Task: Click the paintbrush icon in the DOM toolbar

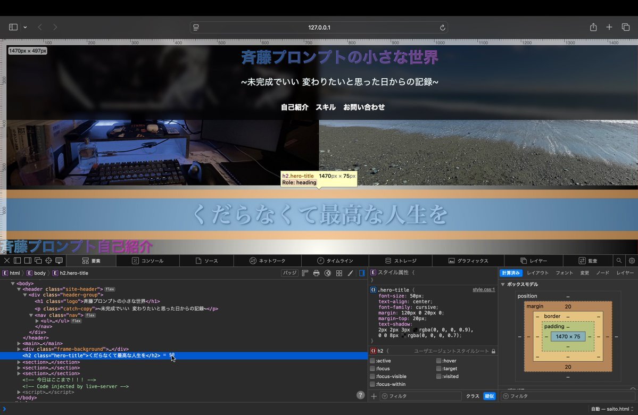Action: click(350, 273)
